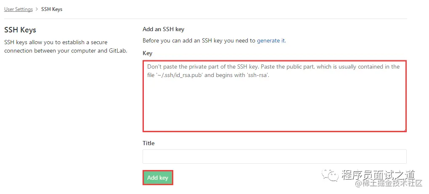Click the "Key" field label
The width and height of the screenshot is (429, 194).
point(147,53)
